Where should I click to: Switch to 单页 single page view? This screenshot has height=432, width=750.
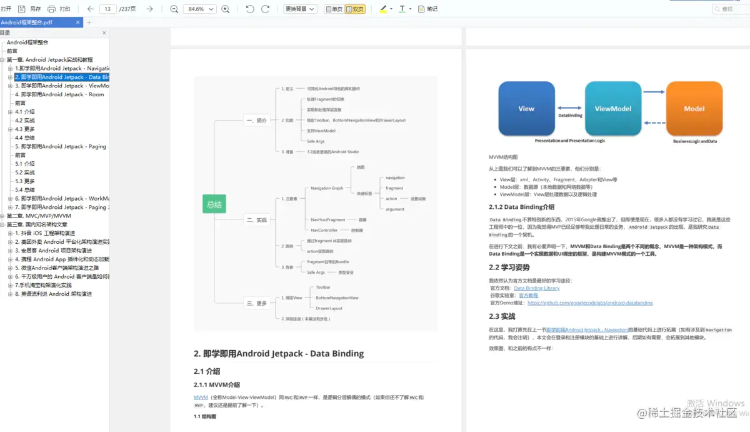coord(334,9)
